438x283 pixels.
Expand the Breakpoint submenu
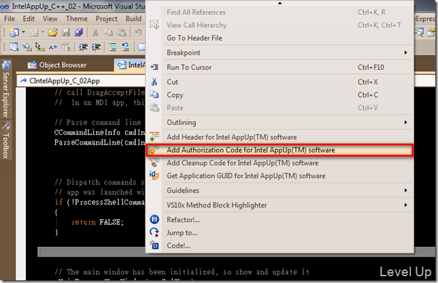point(280,53)
